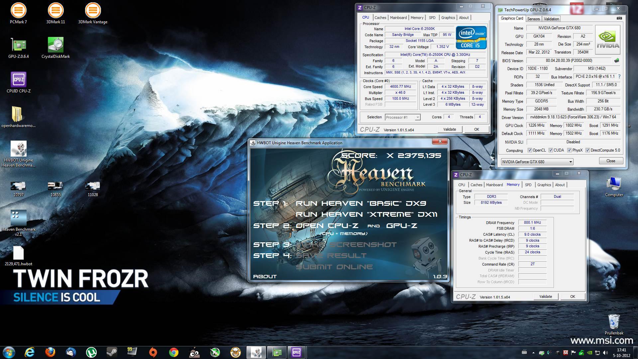Open the About tab in top CPU-Z window
The image size is (638, 359).
464,18
